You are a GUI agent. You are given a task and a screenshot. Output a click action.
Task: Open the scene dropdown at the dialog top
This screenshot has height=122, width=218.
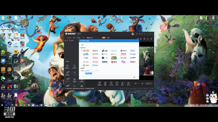(x=84, y=45)
